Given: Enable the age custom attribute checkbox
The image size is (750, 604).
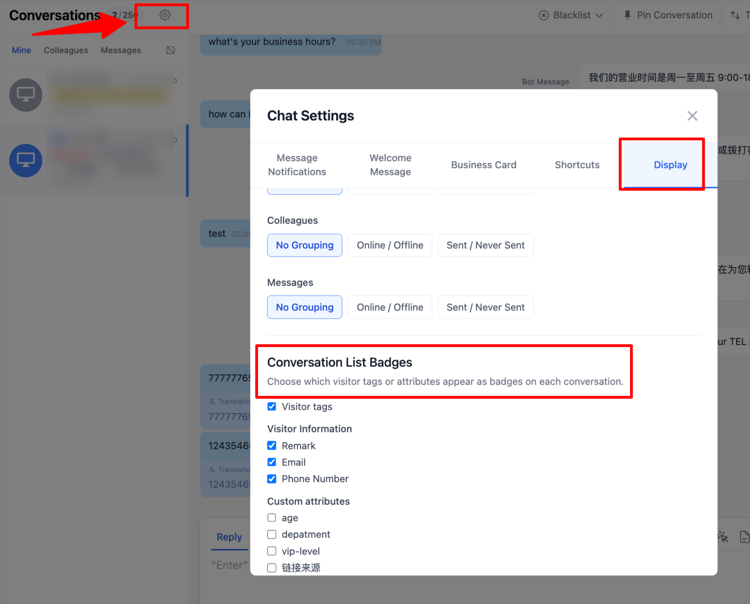Looking at the screenshot, I should [x=272, y=518].
